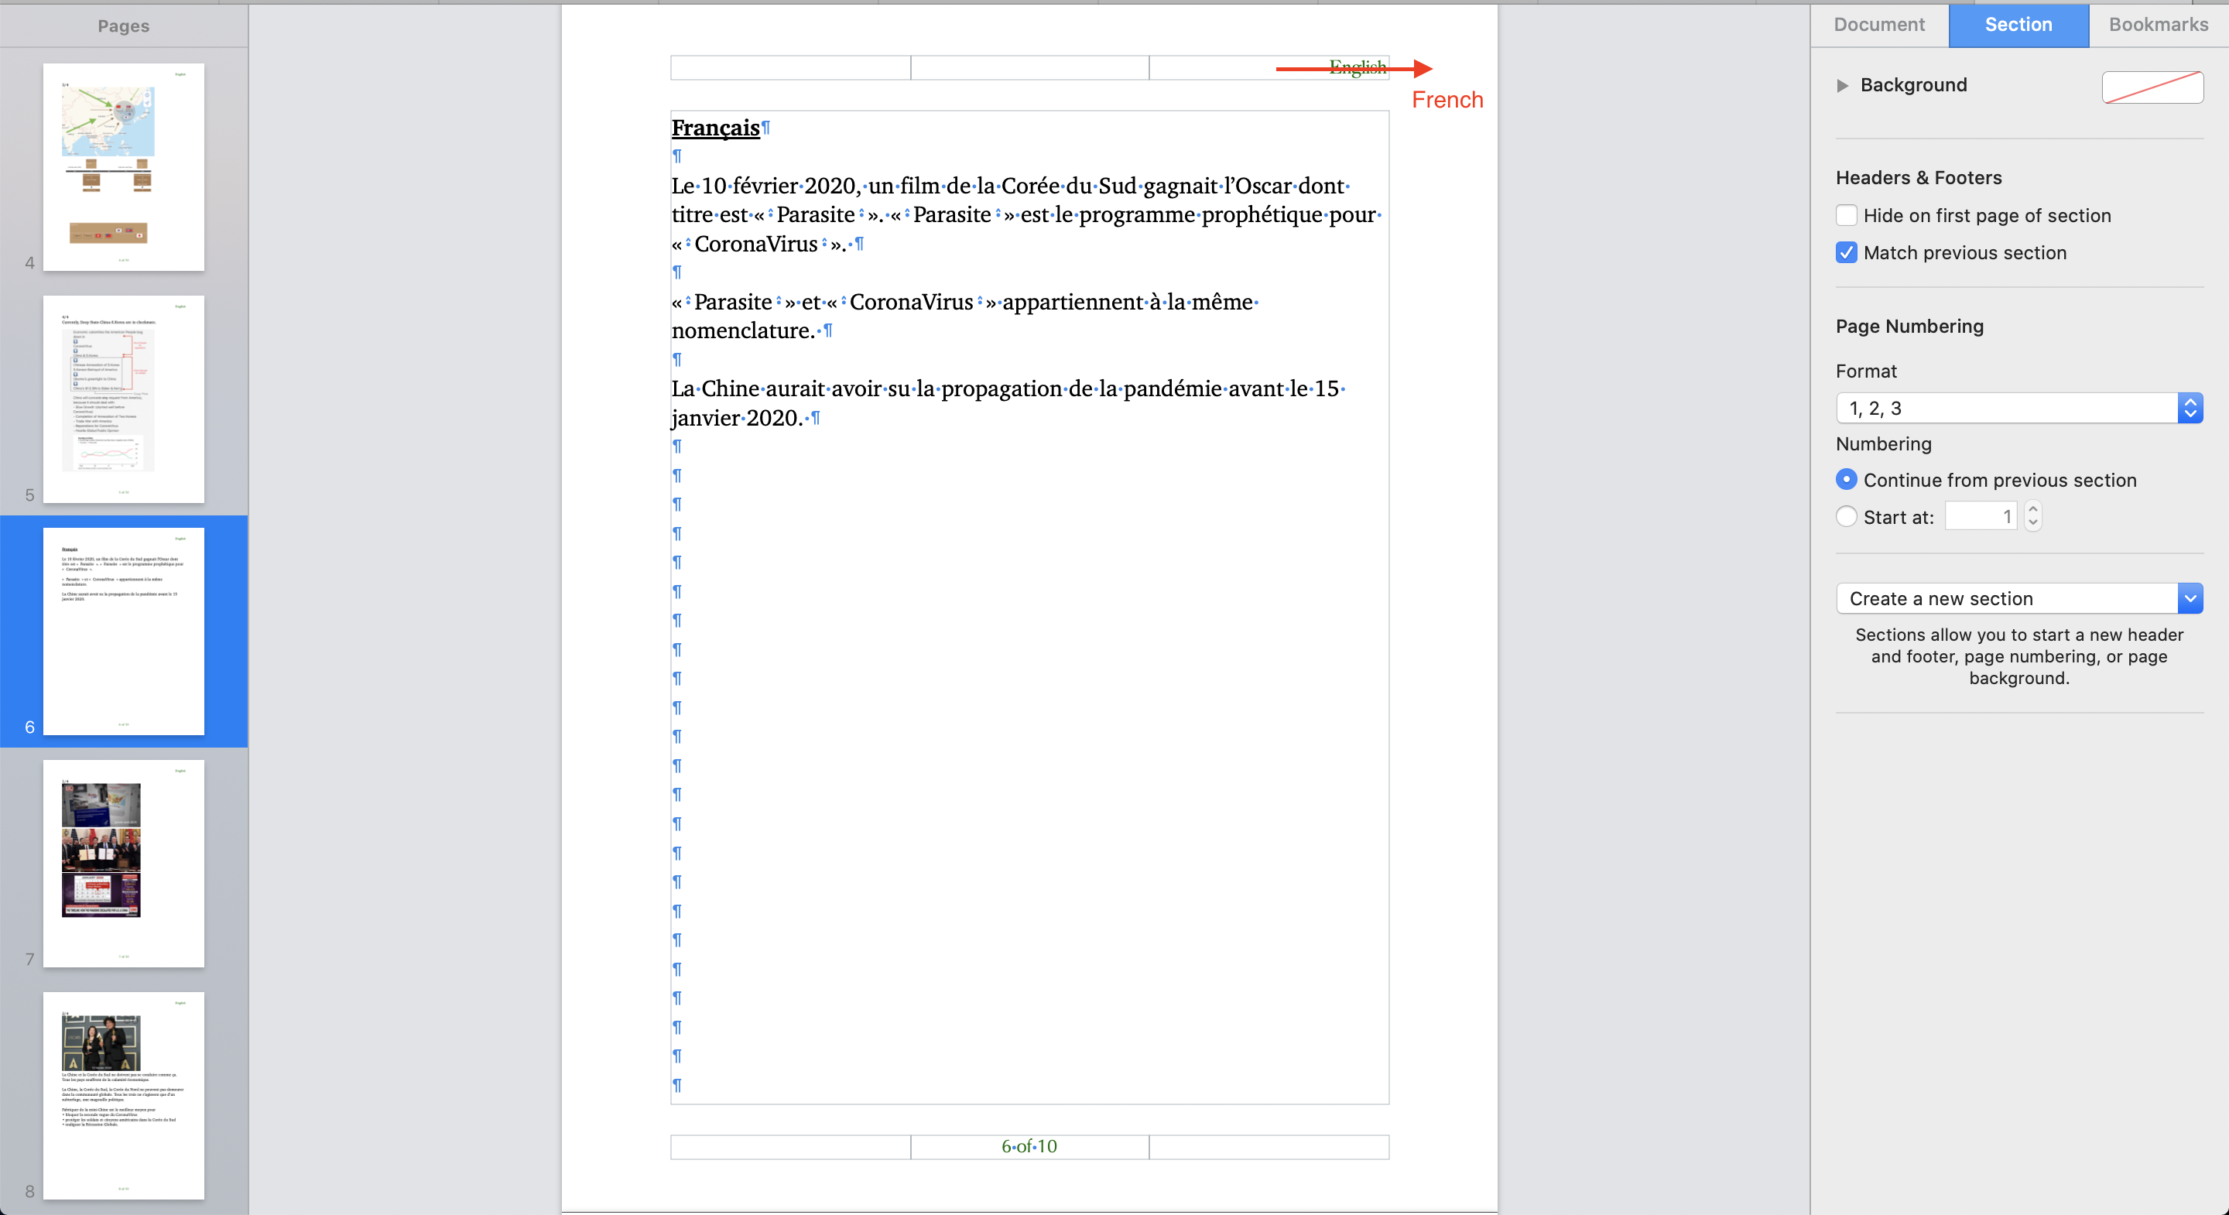Select page 8 thumbnail
This screenshot has height=1215, width=2229.
click(x=124, y=1095)
